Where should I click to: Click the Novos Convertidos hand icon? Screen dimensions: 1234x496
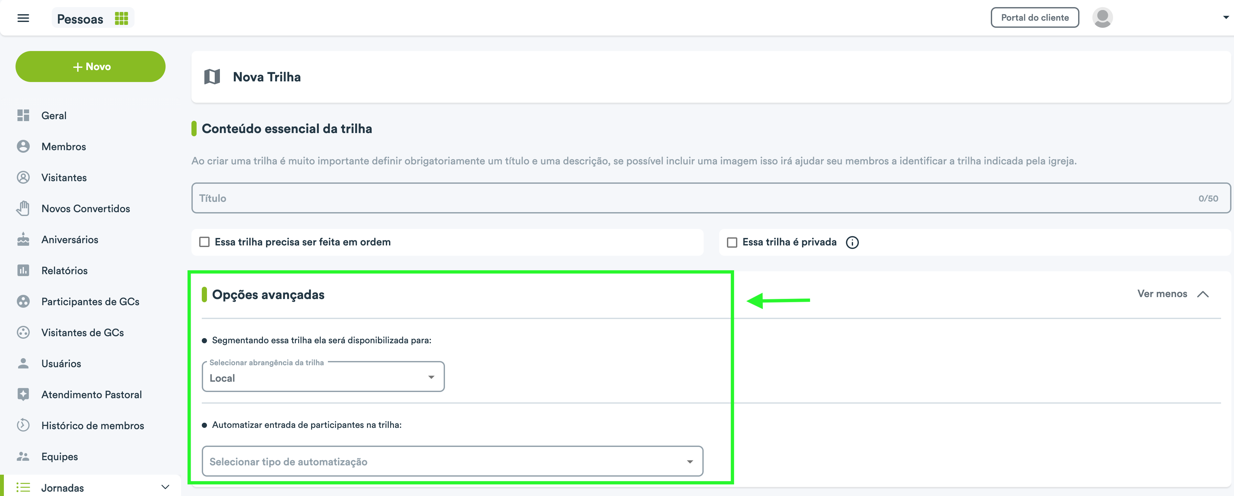click(23, 209)
